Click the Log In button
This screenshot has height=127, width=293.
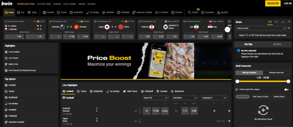288,3
